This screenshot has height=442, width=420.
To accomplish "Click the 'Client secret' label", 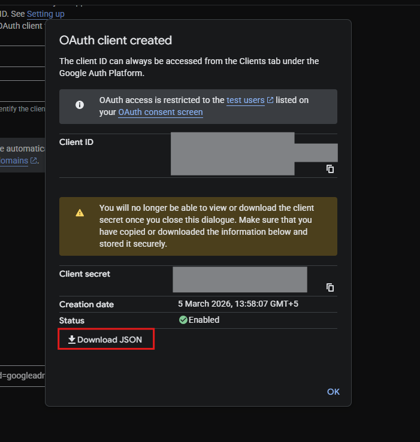I will pyautogui.click(x=84, y=274).
